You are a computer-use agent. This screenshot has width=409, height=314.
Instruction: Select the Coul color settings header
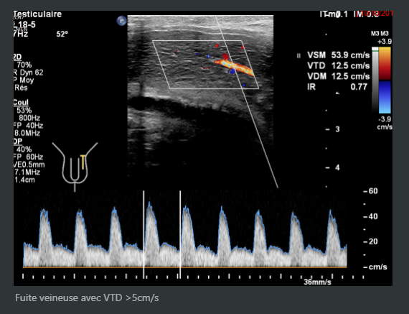[x=21, y=103]
